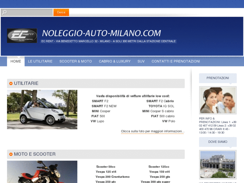
Task: Click the magnifying glass search icon
Action: pyautogui.click(x=4, y=12)
